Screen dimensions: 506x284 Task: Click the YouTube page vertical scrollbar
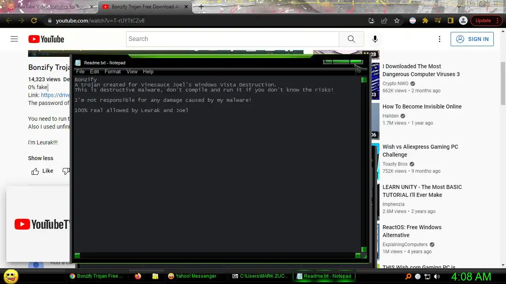[x=503, y=83]
